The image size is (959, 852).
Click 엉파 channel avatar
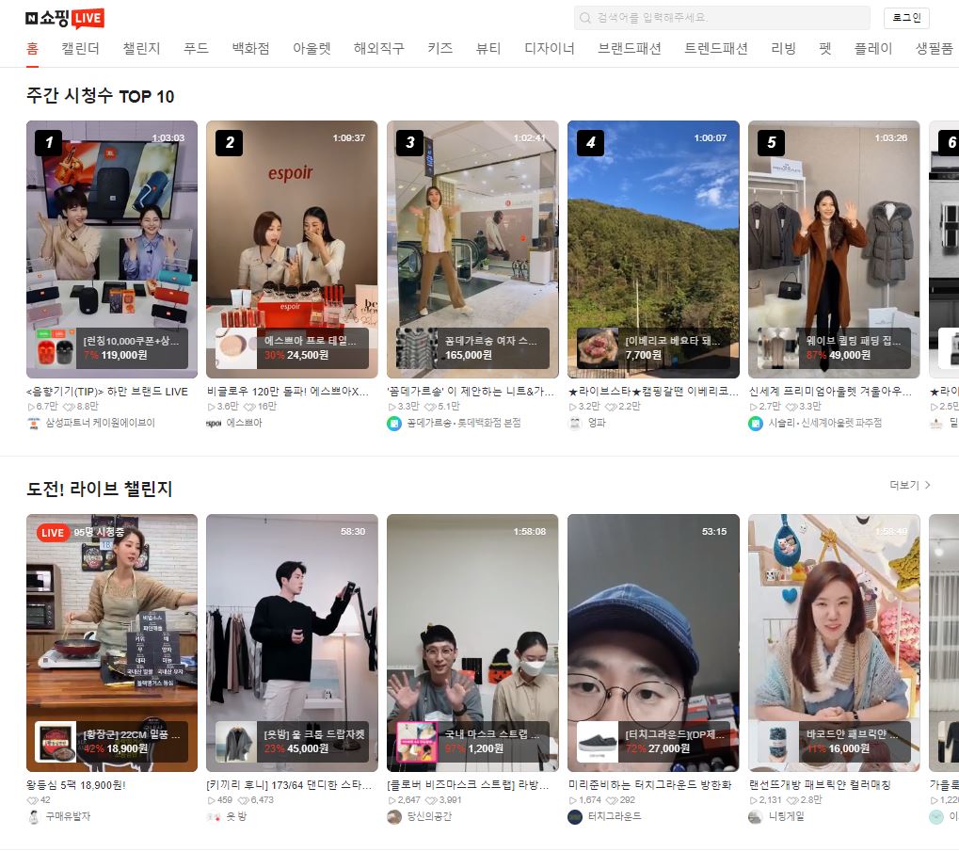tap(575, 424)
